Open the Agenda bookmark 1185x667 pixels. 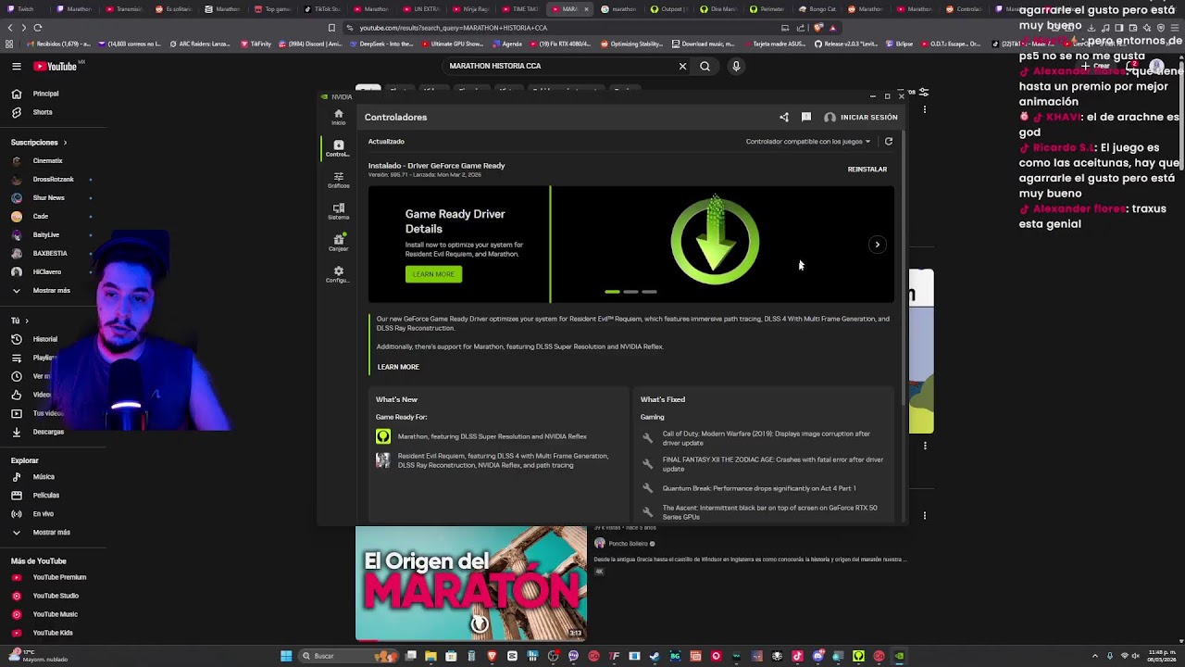506,44
